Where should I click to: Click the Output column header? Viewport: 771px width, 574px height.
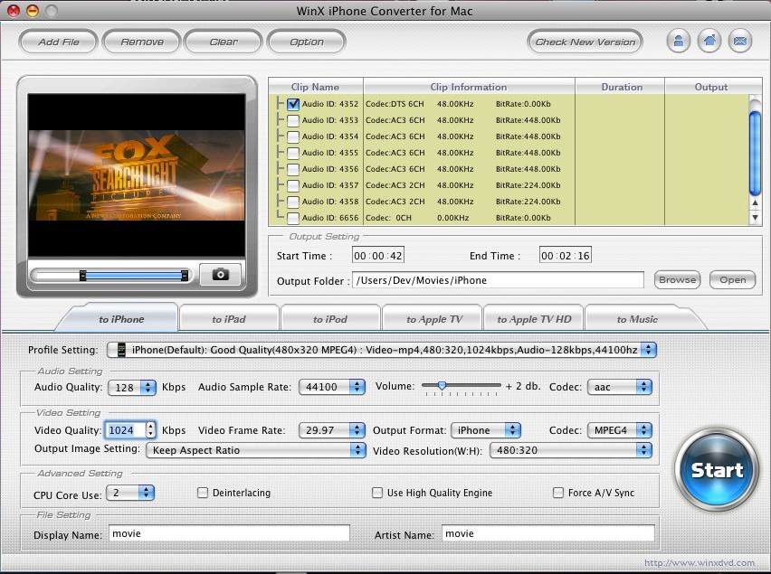pos(711,87)
